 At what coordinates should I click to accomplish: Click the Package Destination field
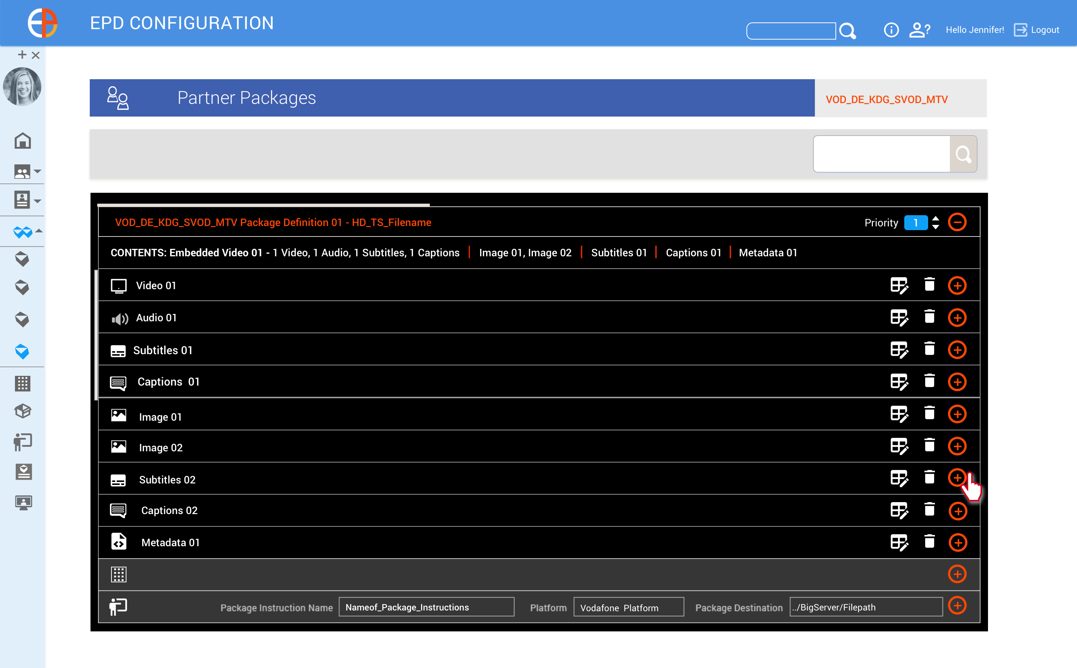point(866,607)
